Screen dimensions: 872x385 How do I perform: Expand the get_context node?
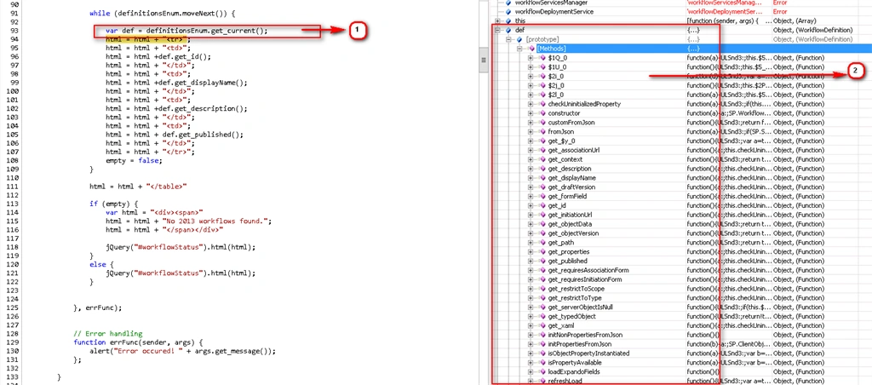(531, 159)
